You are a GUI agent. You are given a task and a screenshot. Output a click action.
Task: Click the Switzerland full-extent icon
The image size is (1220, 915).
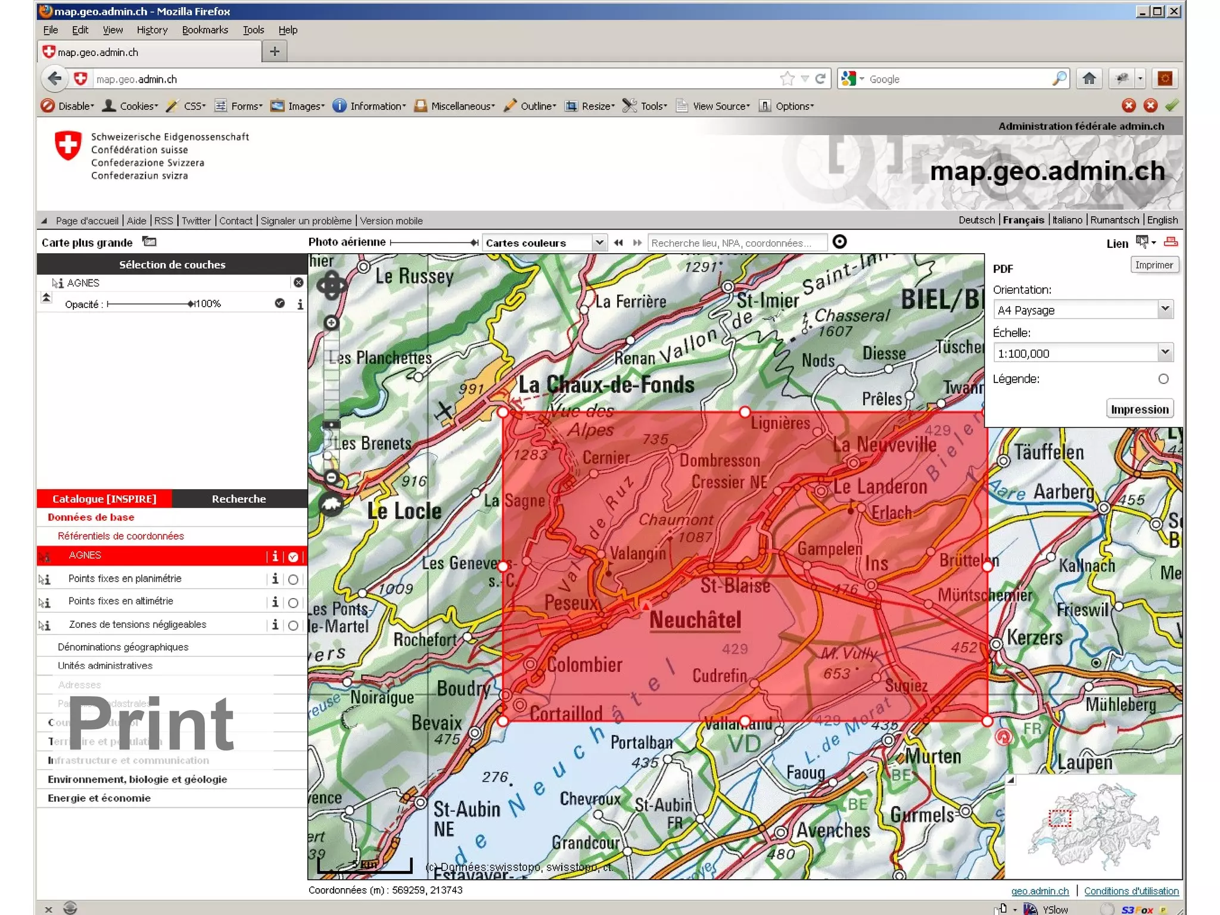pyautogui.click(x=331, y=505)
